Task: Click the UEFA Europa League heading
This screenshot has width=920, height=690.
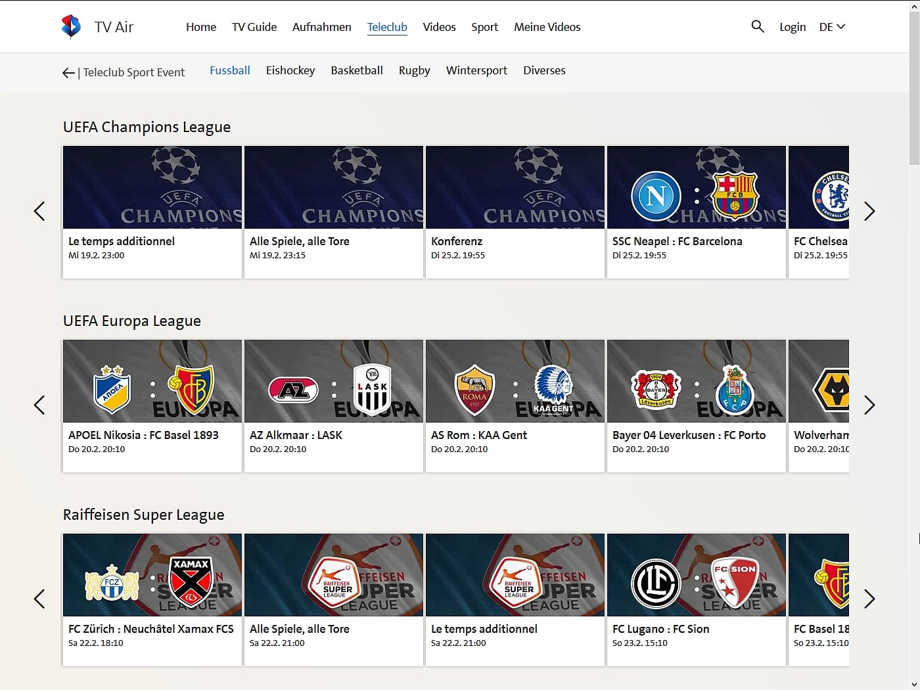Action: tap(132, 321)
